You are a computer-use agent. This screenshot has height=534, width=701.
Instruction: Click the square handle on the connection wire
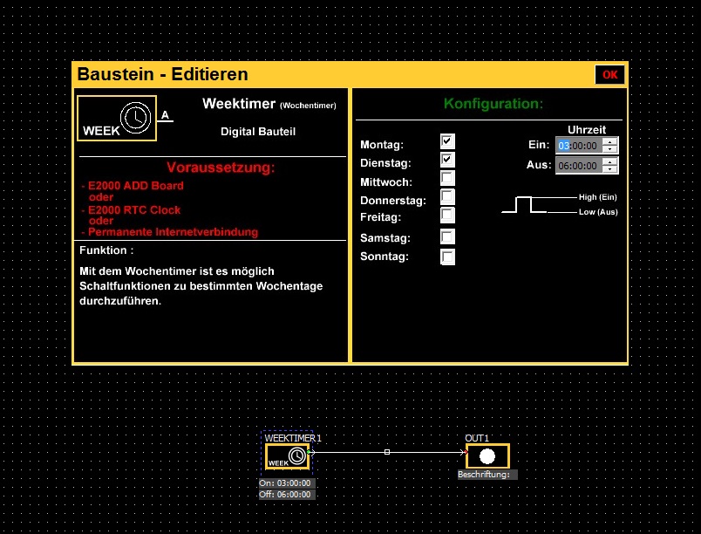tap(387, 452)
